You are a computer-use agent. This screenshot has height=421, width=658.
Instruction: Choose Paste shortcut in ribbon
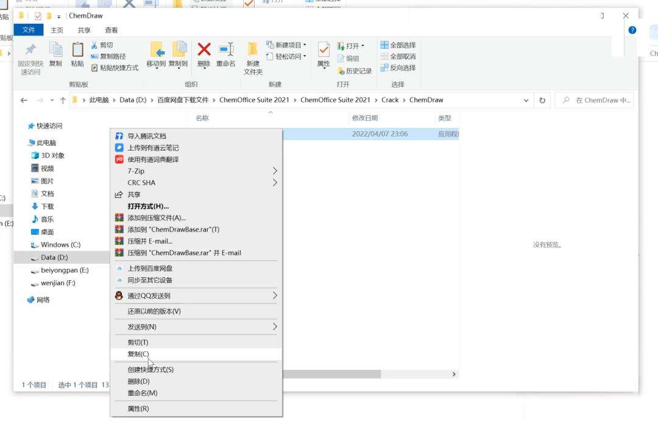[x=115, y=68]
